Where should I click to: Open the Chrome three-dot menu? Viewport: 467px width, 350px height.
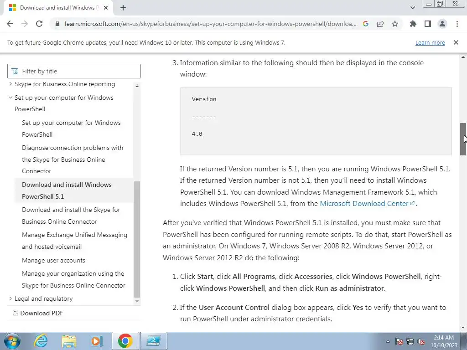point(457,24)
